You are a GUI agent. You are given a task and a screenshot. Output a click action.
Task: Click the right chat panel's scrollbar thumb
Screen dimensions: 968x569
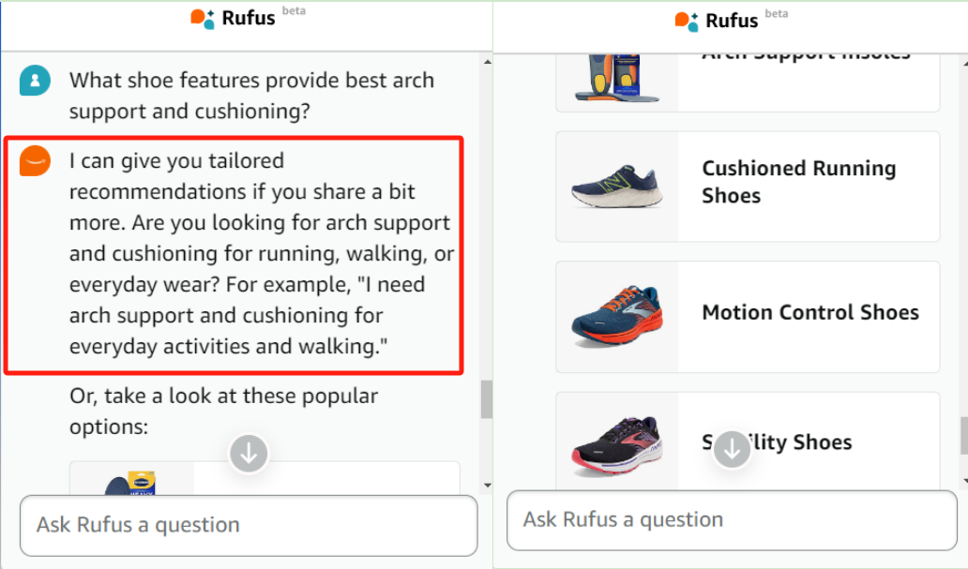(963, 436)
